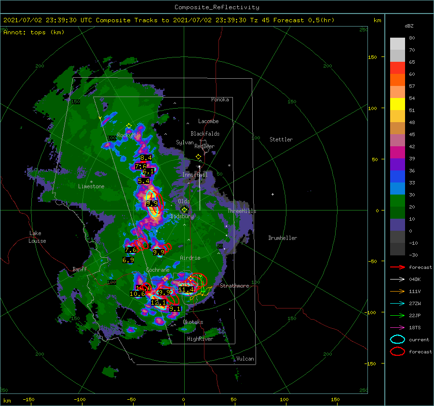The image size is (434, 406).
Task: Click the RockyMH label
Action: point(127,135)
